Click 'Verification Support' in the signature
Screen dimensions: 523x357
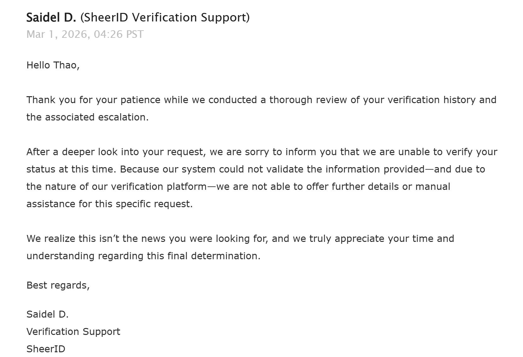click(x=73, y=332)
